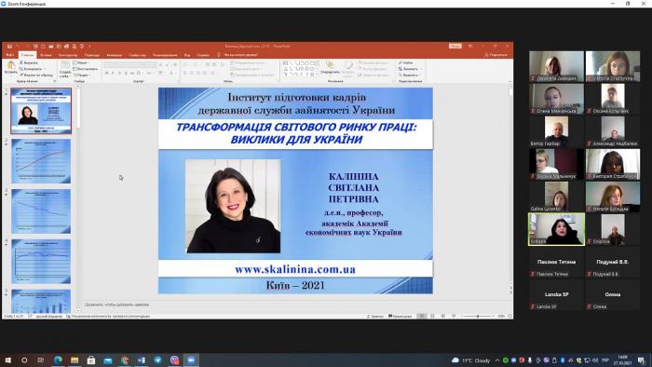Image resolution: width=652 pixels, height=367 pixels.
Task: Open the Section (Раздел) dropdown
Action: (82, 75)
